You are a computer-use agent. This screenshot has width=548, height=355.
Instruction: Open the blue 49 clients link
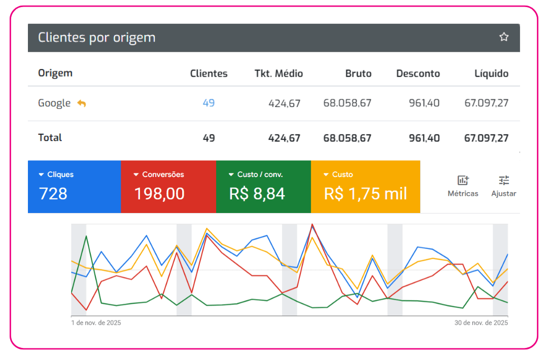(x=209, y=103)
